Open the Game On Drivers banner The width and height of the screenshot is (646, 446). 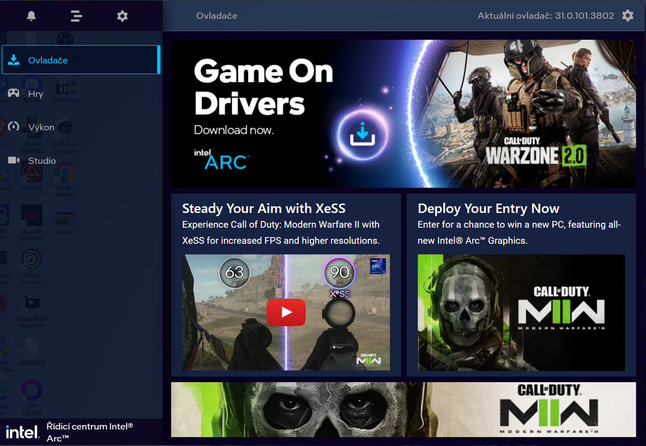tap(403, 114)
